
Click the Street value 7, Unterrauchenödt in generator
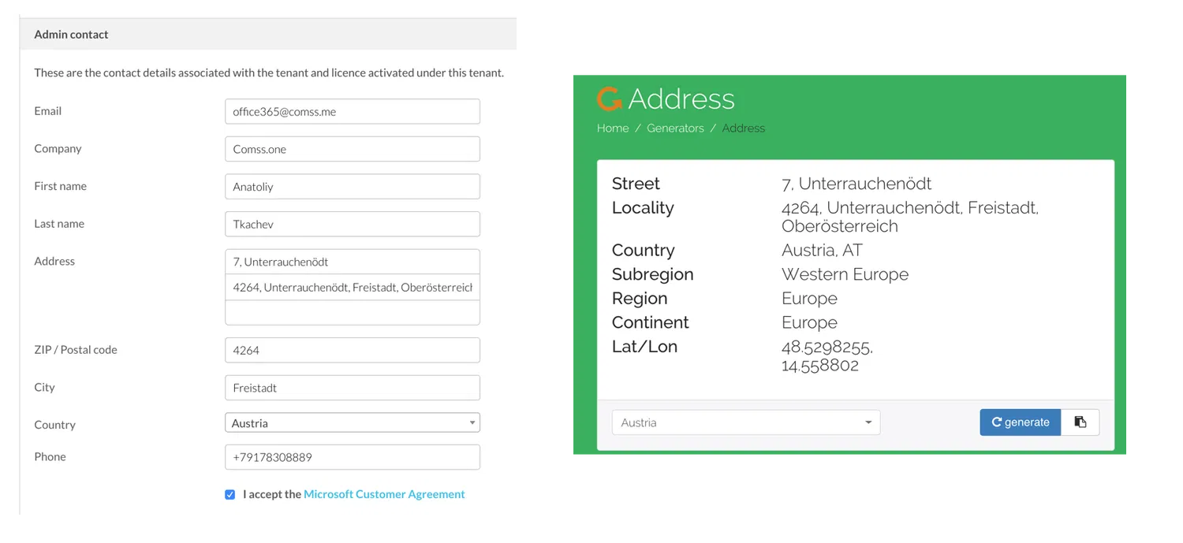(x=856, y=184)
